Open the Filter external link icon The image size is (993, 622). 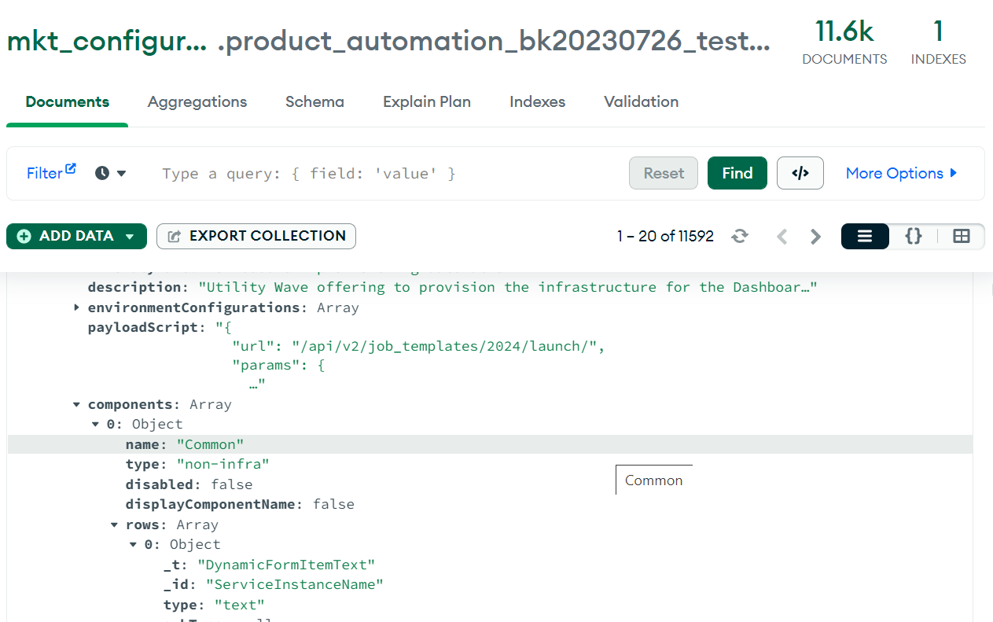[71, 168]
